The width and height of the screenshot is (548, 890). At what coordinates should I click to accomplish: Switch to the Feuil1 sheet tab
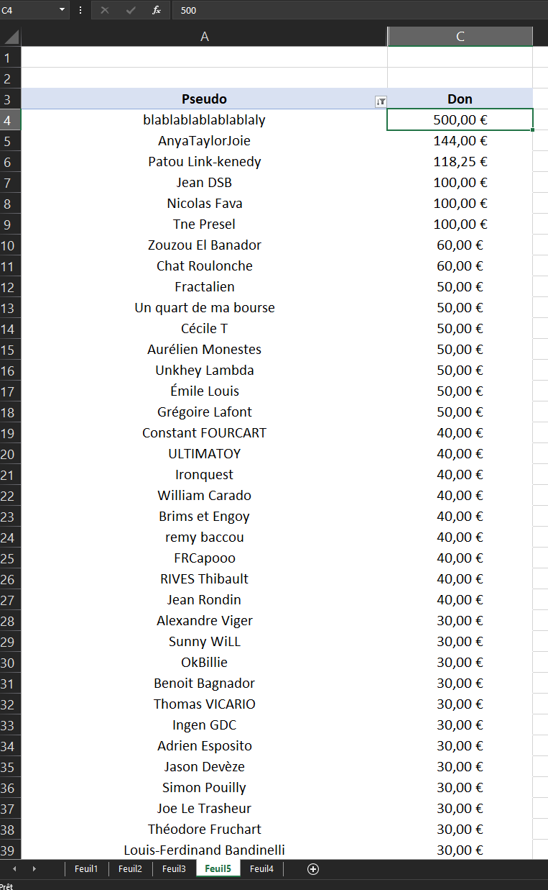click(86, 869)
